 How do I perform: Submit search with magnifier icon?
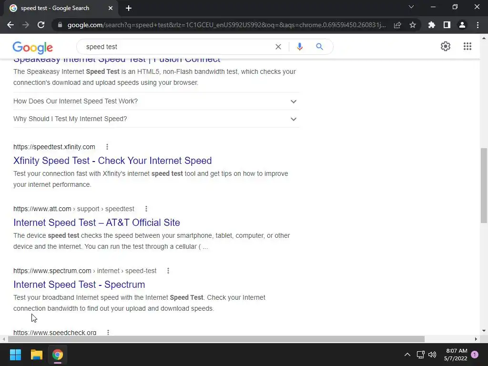[319, 47]
